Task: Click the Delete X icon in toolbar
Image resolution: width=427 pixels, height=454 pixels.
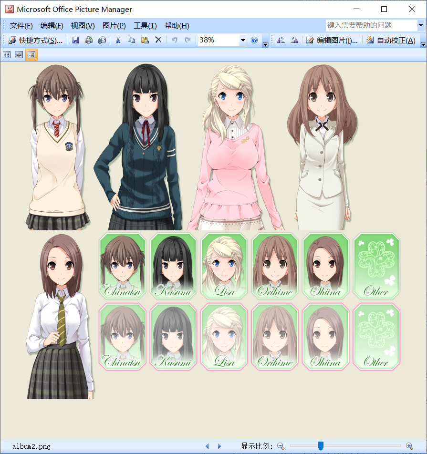Action: (158, 40)
